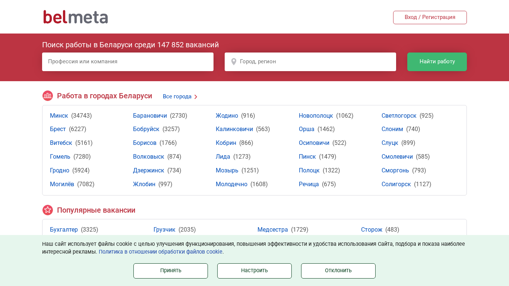This screenshot has width=509, height=286.
Task: Decline cookies with Отклонить button
Action: pyautogui.click(x=338, y=271)
